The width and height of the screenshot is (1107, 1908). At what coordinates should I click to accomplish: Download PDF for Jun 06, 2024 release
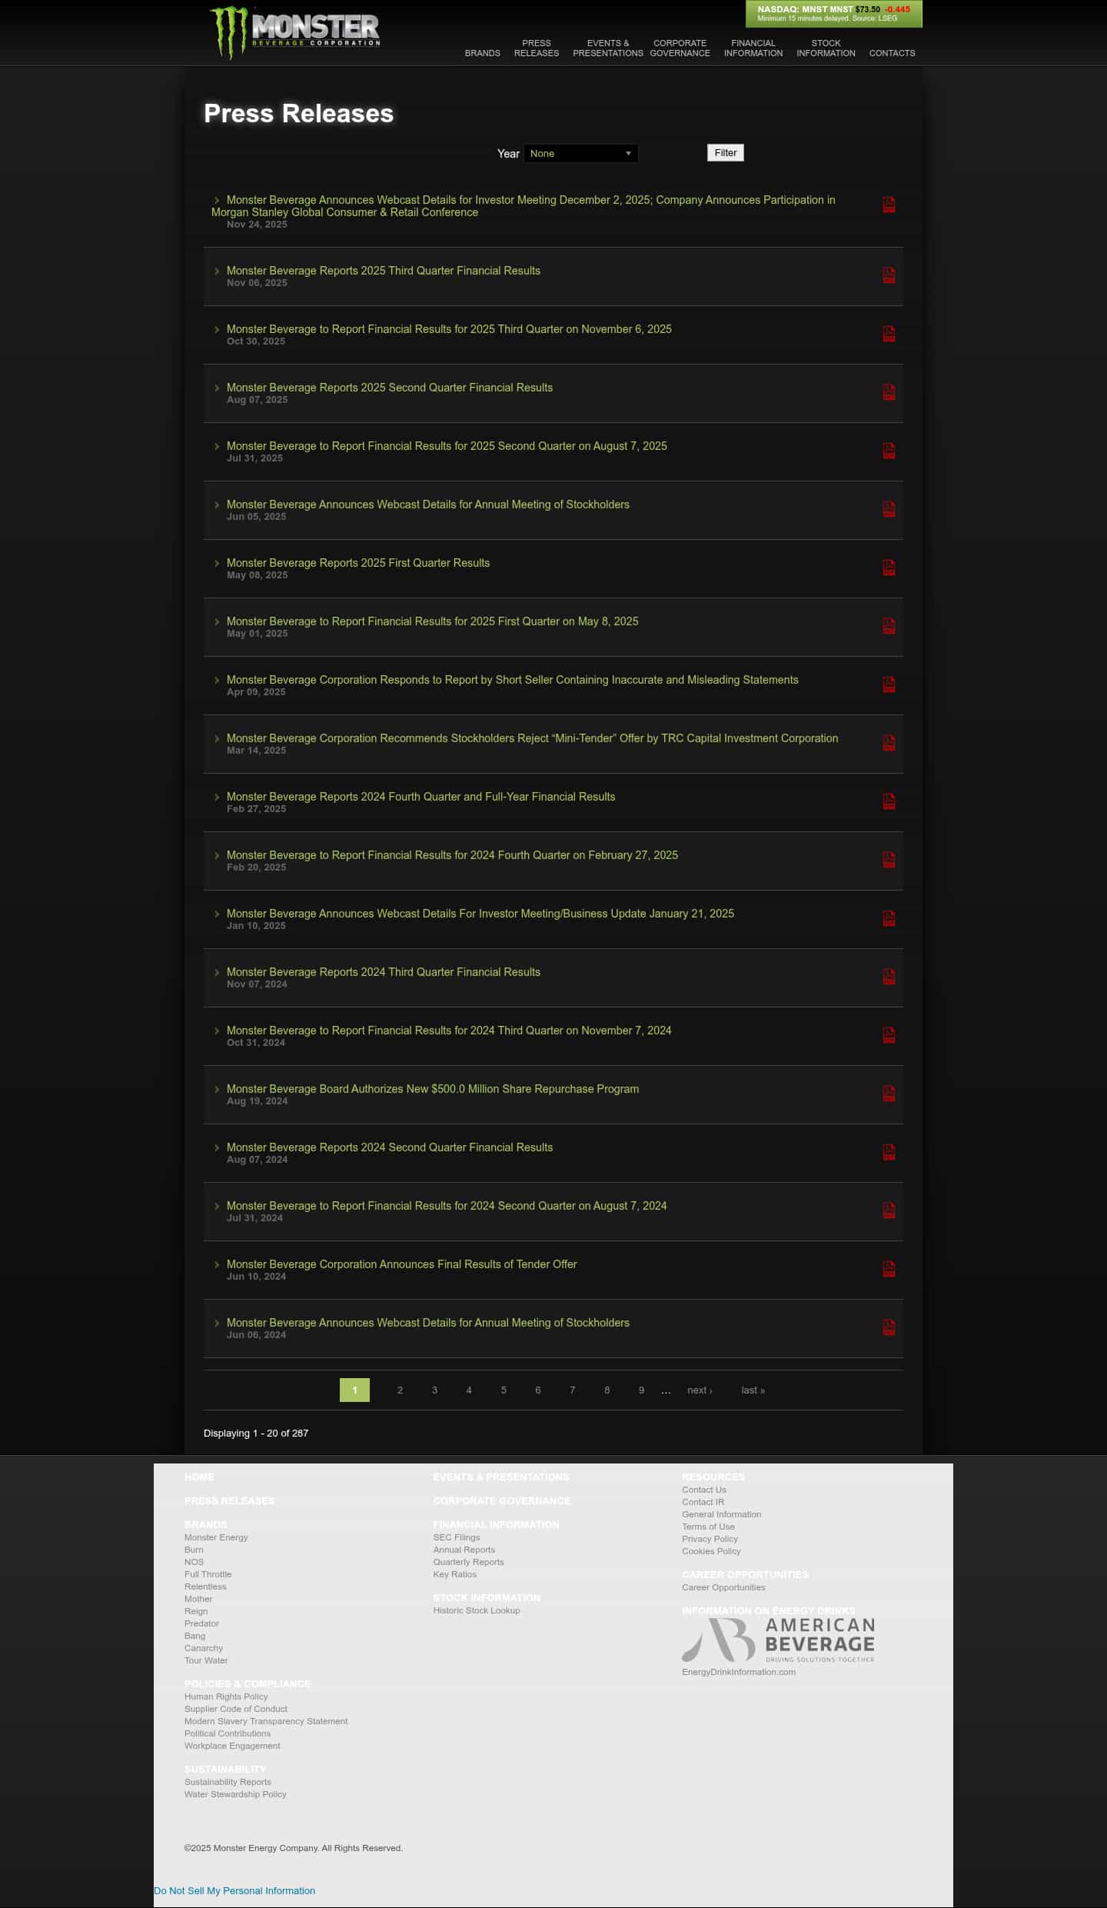click(889, 1327)
